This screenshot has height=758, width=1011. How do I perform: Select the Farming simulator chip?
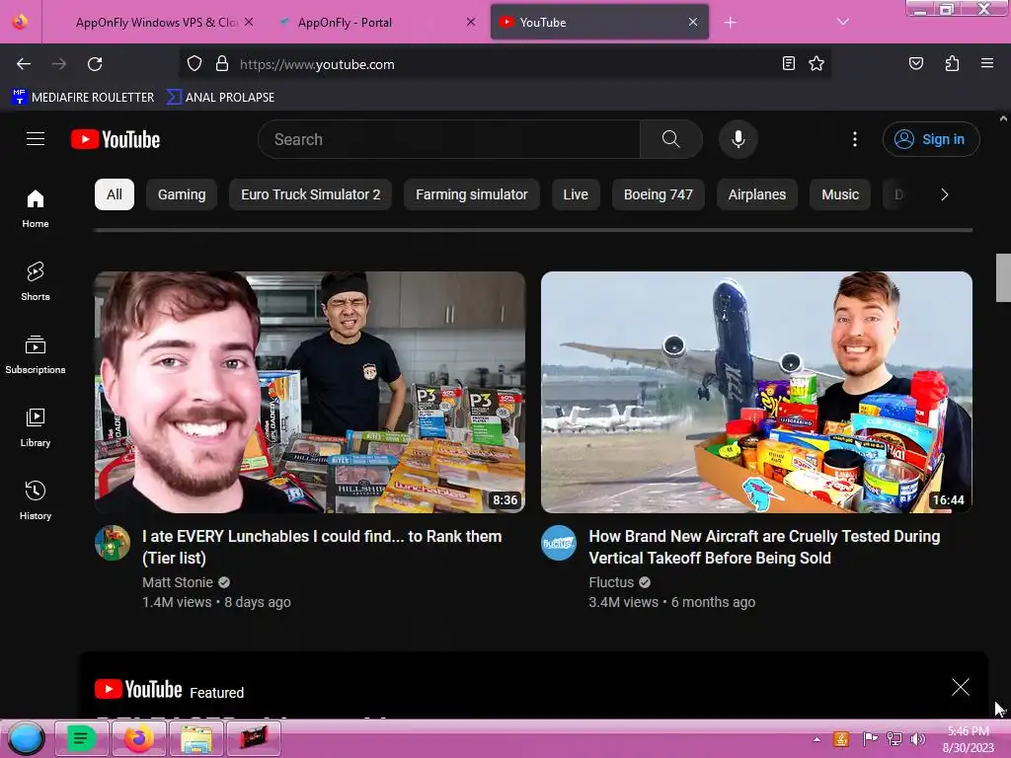(471, 194)
